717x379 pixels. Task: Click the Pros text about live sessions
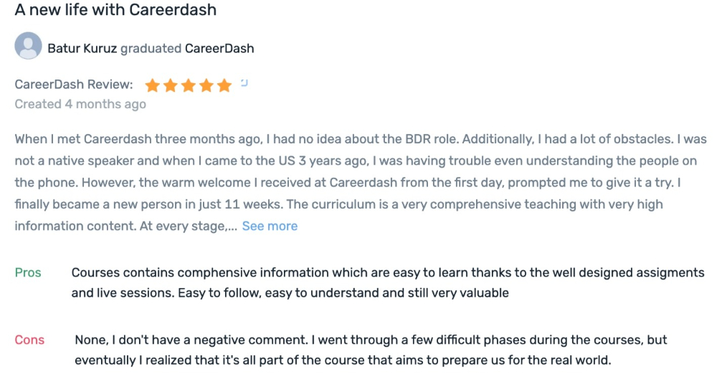tap(388, 282)
